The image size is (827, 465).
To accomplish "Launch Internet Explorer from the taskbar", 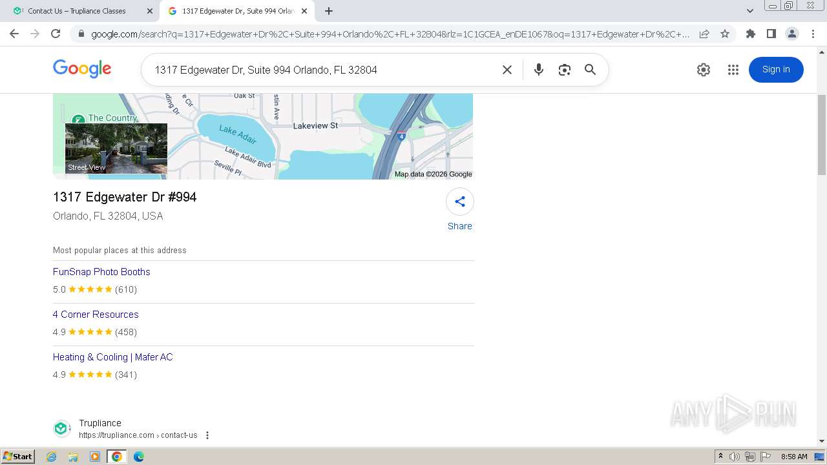I will 51,457.
